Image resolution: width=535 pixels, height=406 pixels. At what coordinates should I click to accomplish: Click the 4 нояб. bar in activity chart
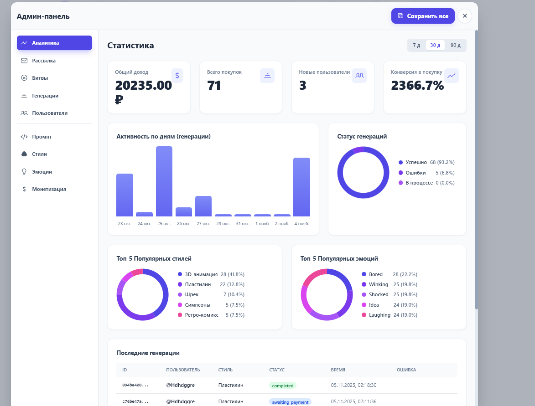[301, 187]
